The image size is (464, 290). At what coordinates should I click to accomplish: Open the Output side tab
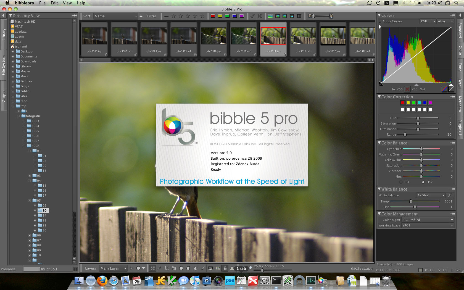point(4,96)
